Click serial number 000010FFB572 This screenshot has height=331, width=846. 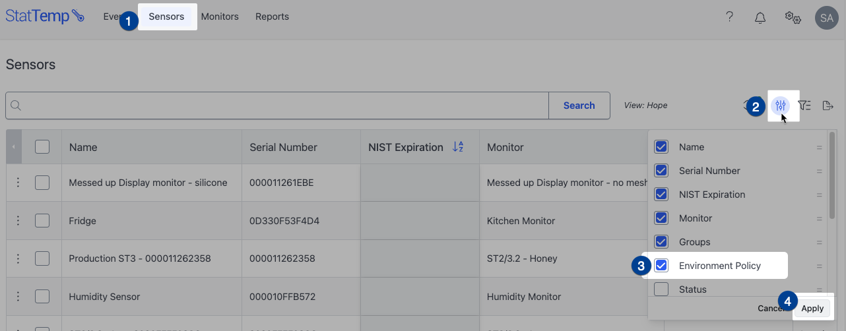pyautogui.click(x=282, y=297)
